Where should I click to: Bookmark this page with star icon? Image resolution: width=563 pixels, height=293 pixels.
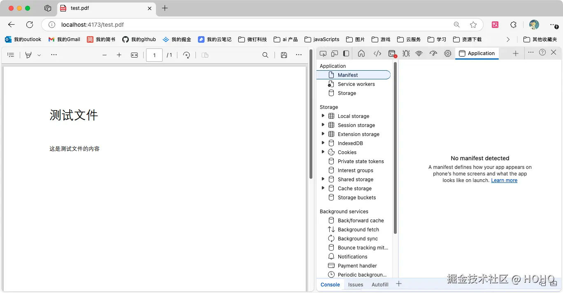tap(473, 25)
